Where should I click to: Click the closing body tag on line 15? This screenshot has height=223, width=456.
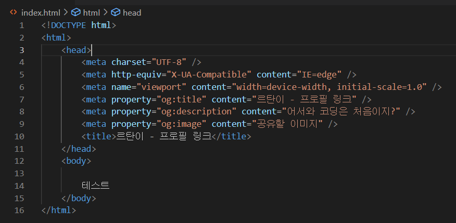pos(79,198)
